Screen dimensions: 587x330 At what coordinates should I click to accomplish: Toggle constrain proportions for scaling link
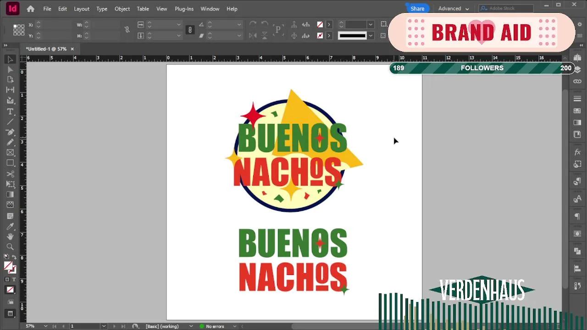190,30
